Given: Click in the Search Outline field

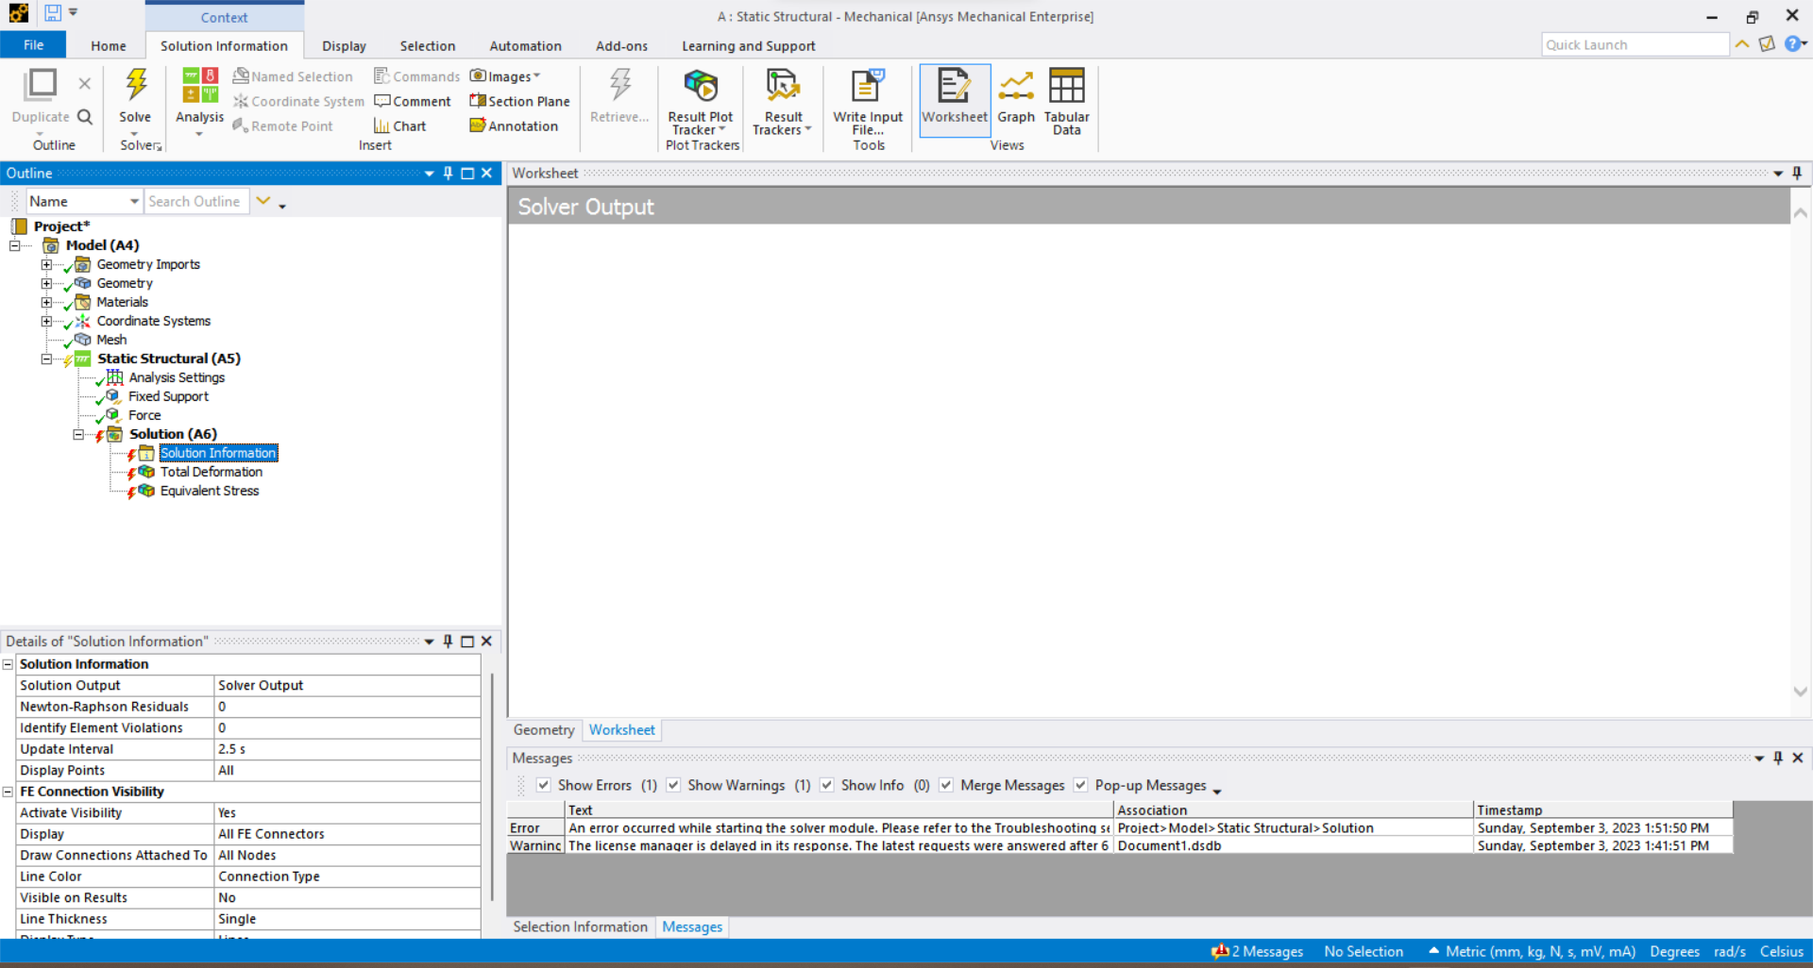Looking at the screenshot, I should (x=195, y=202).
